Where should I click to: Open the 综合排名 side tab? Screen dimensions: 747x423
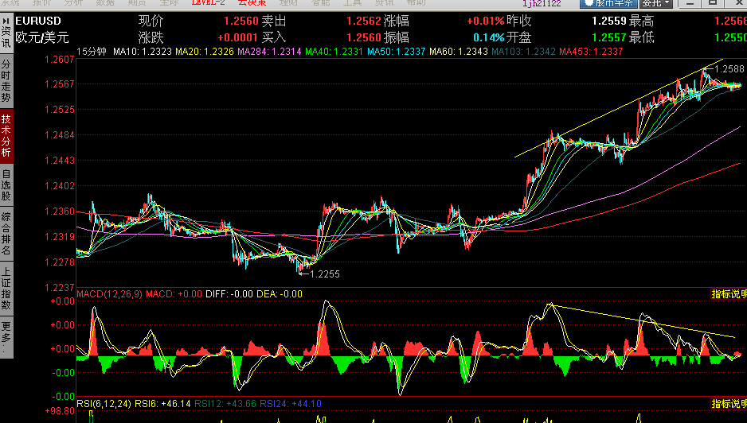tap(6, 233)
